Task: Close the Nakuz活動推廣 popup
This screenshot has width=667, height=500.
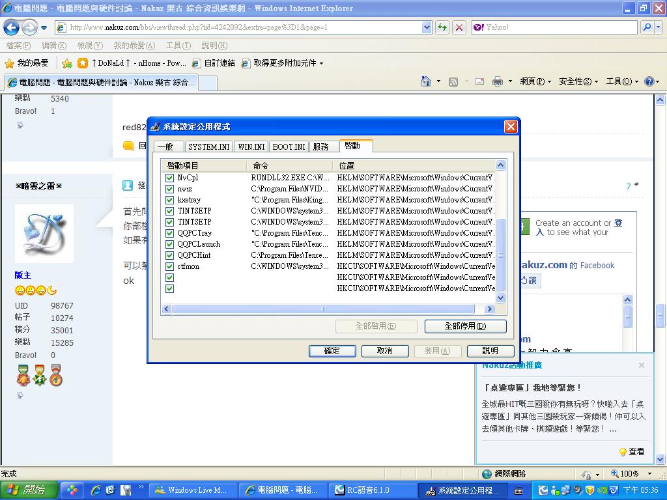Action: point(642,365)
